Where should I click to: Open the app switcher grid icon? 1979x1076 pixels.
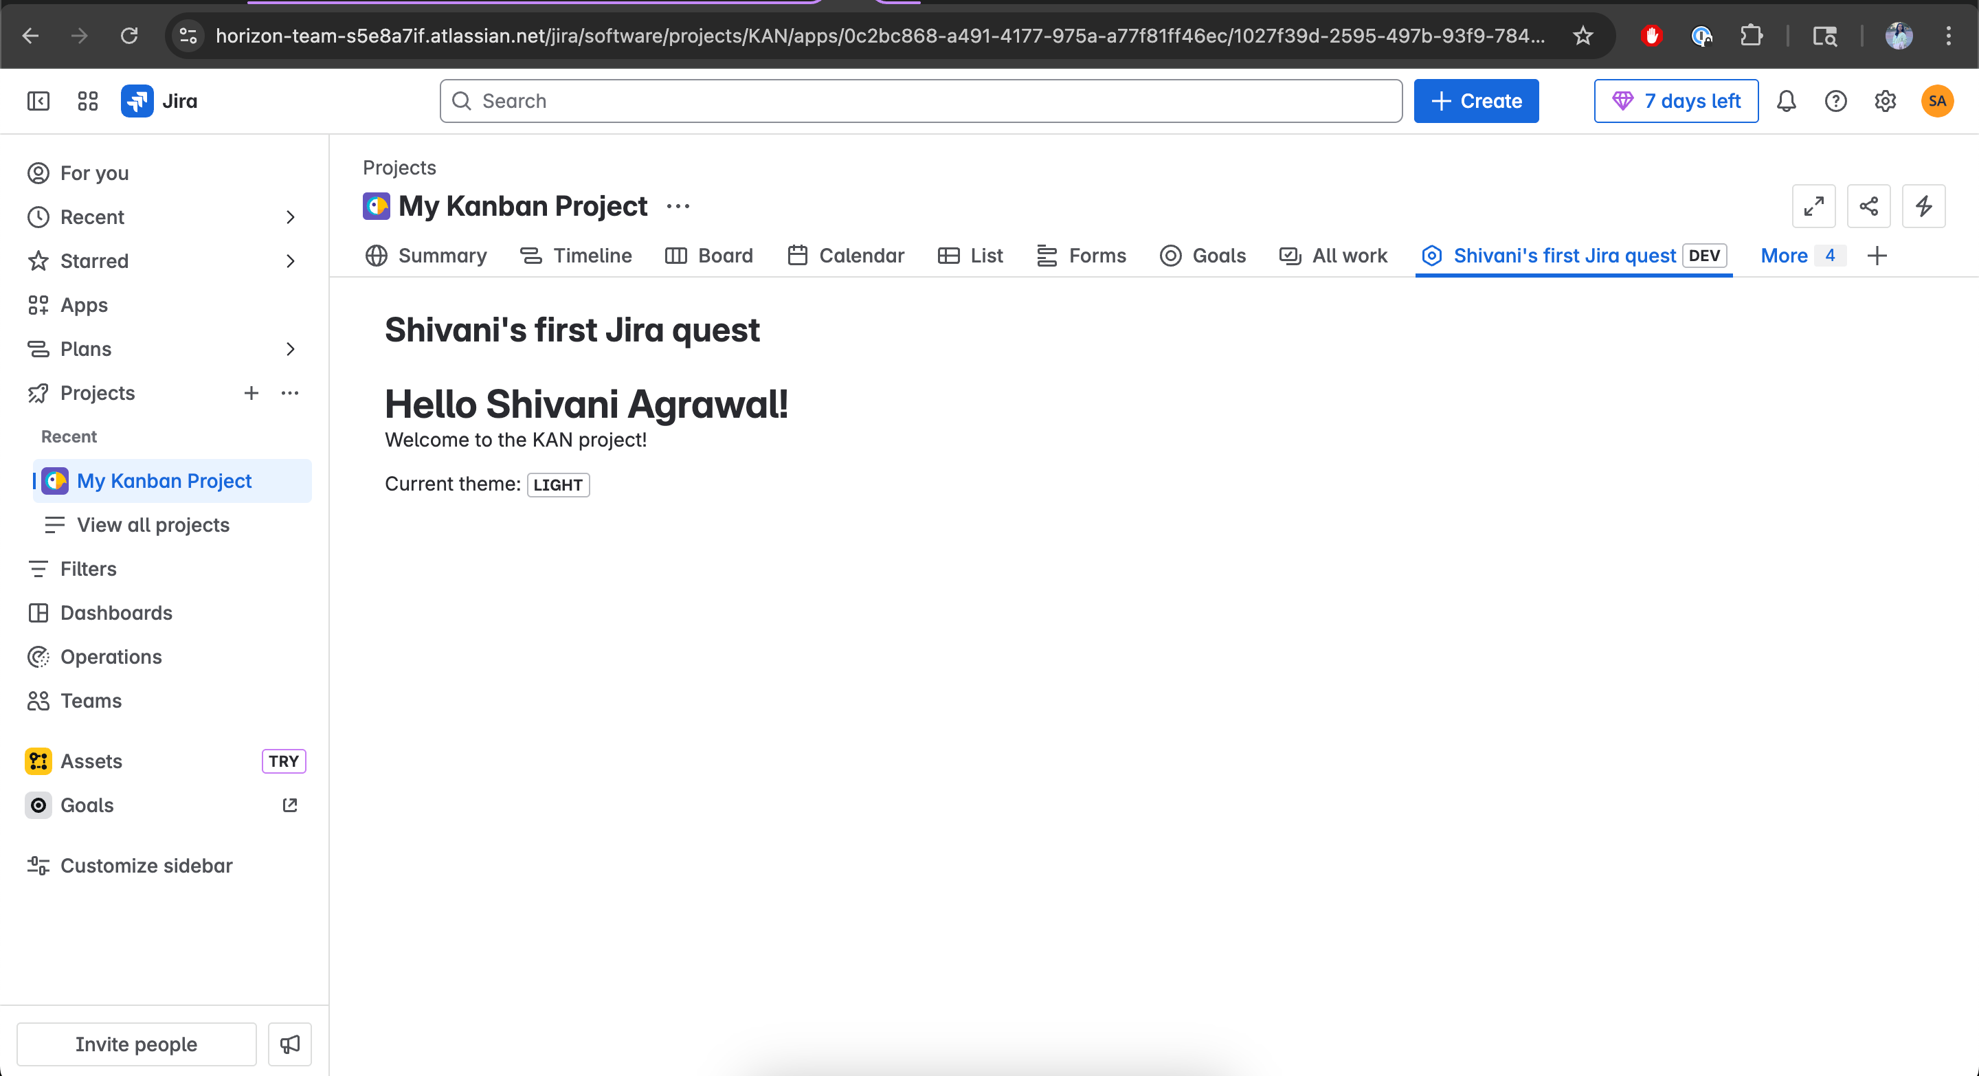pos(87,100)
